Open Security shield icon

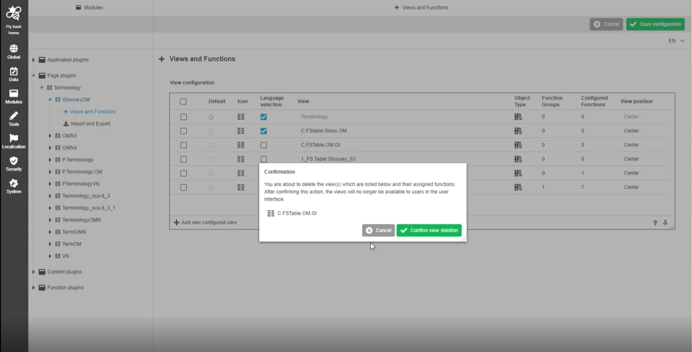click(14, 162)
